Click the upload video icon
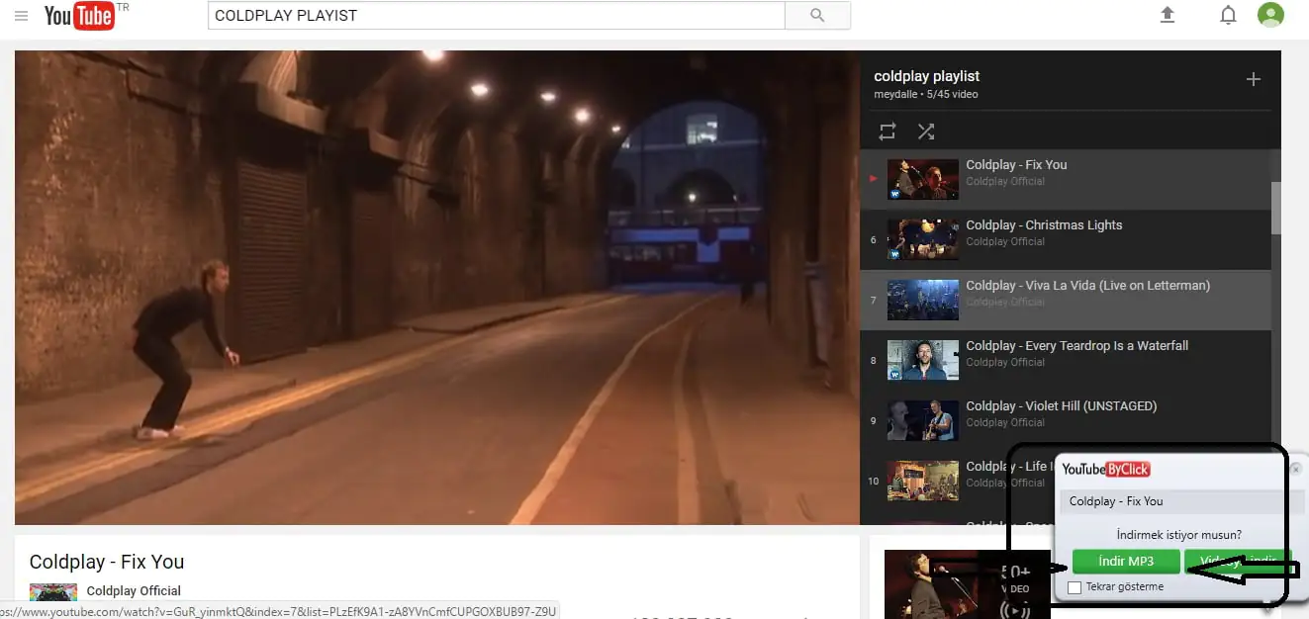 tap(1168, 15)
